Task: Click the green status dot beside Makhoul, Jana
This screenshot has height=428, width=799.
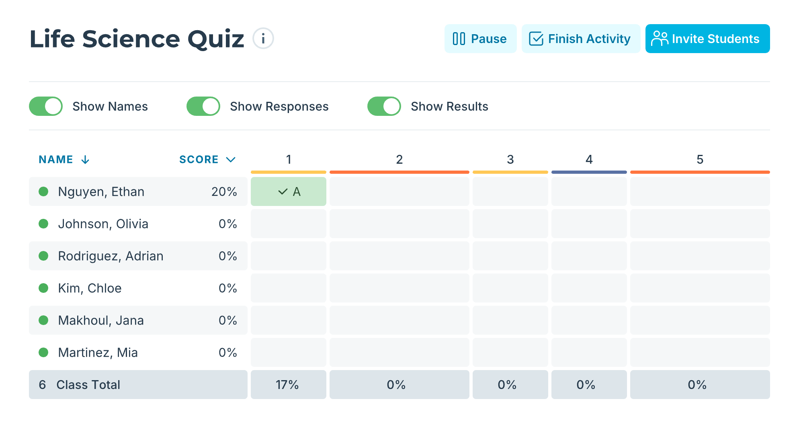Action: (43, 320)
